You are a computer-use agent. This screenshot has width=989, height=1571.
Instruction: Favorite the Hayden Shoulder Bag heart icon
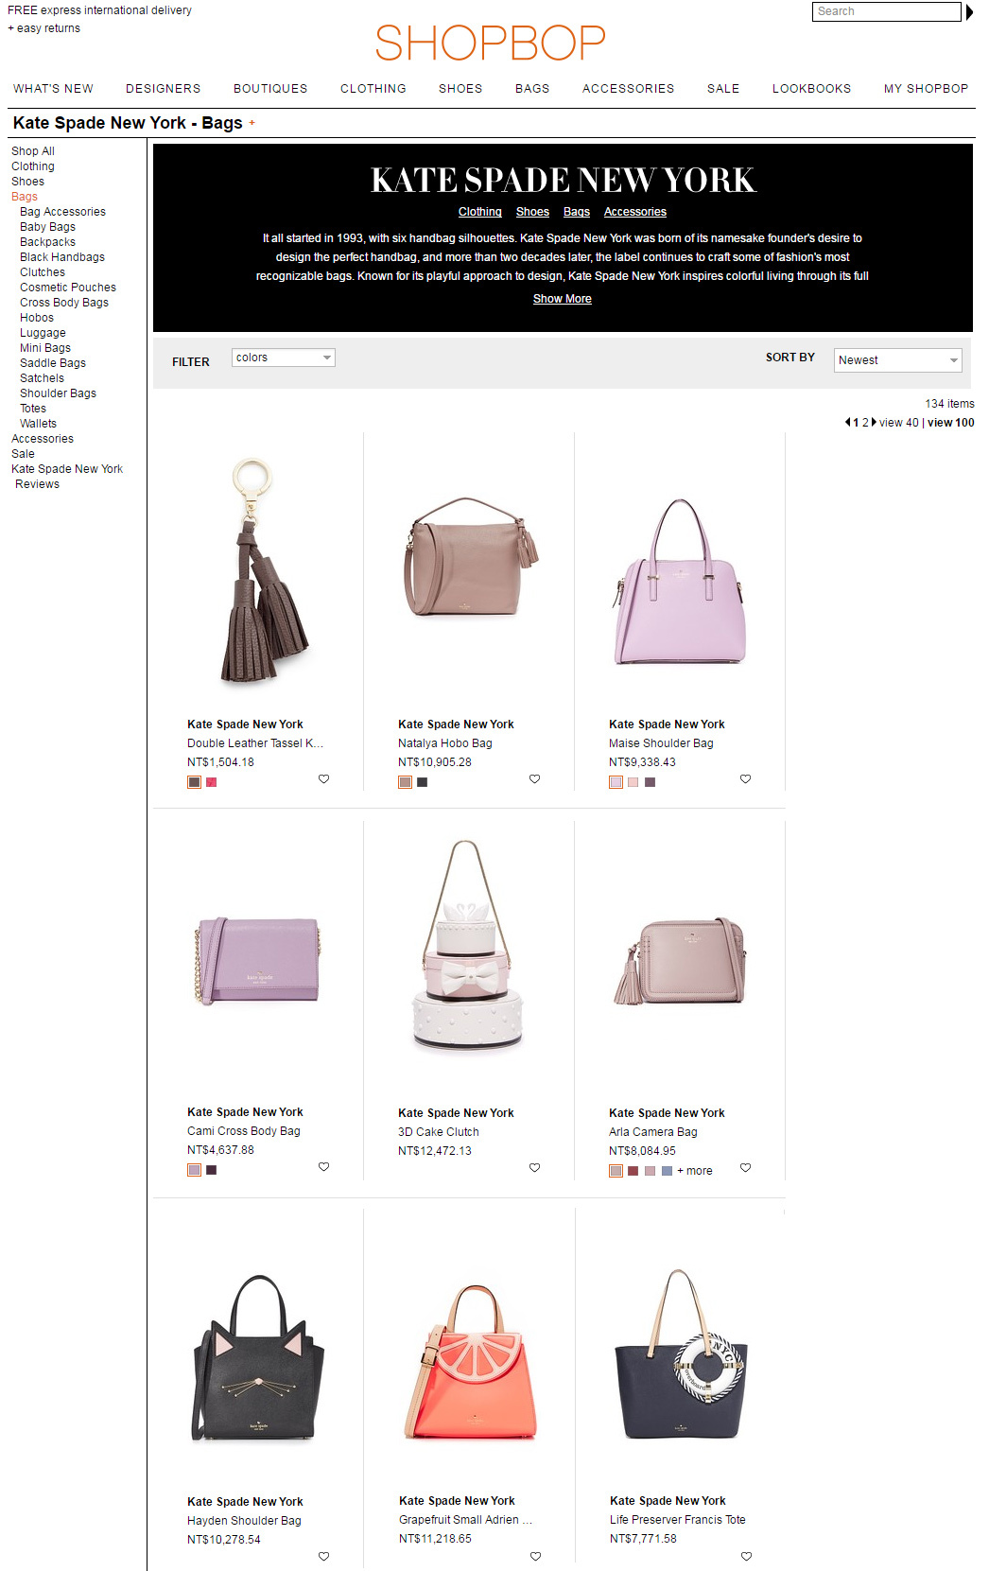pyautogui.click(x=323, y=1557)
